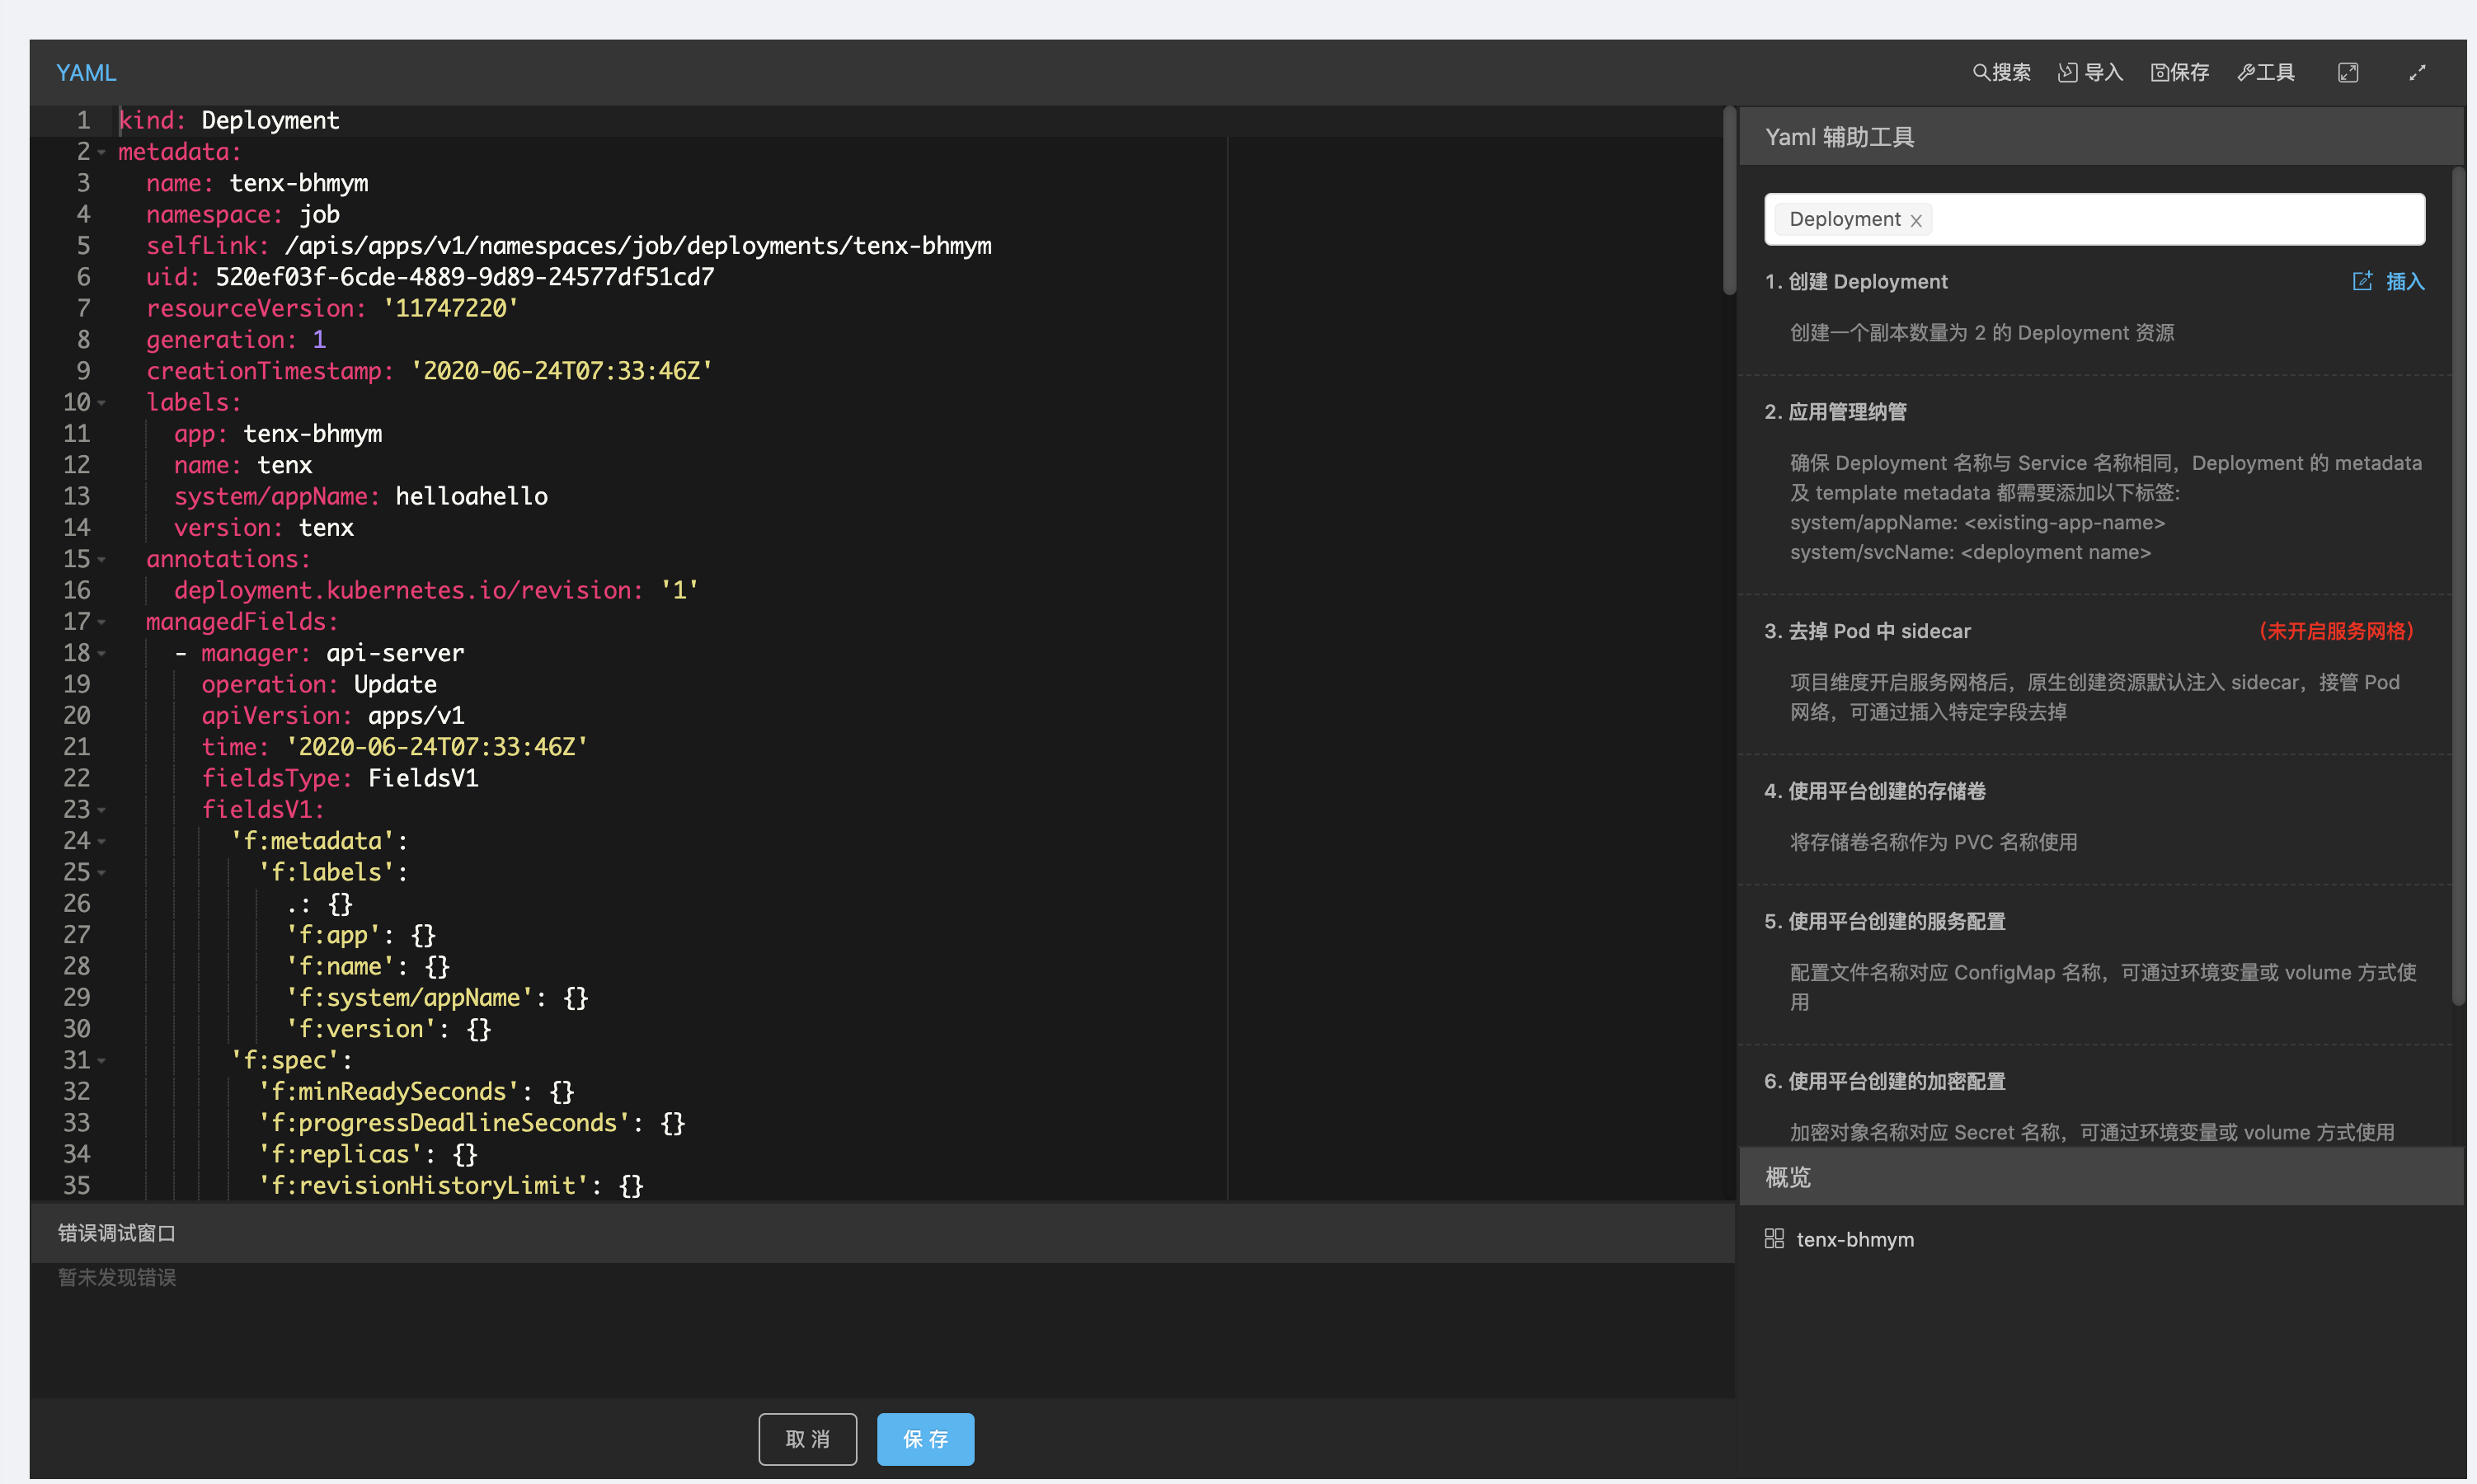Select helper item 1 创建 Deployment
Screen dimensions: 2477x1484
pos(1856,282)
